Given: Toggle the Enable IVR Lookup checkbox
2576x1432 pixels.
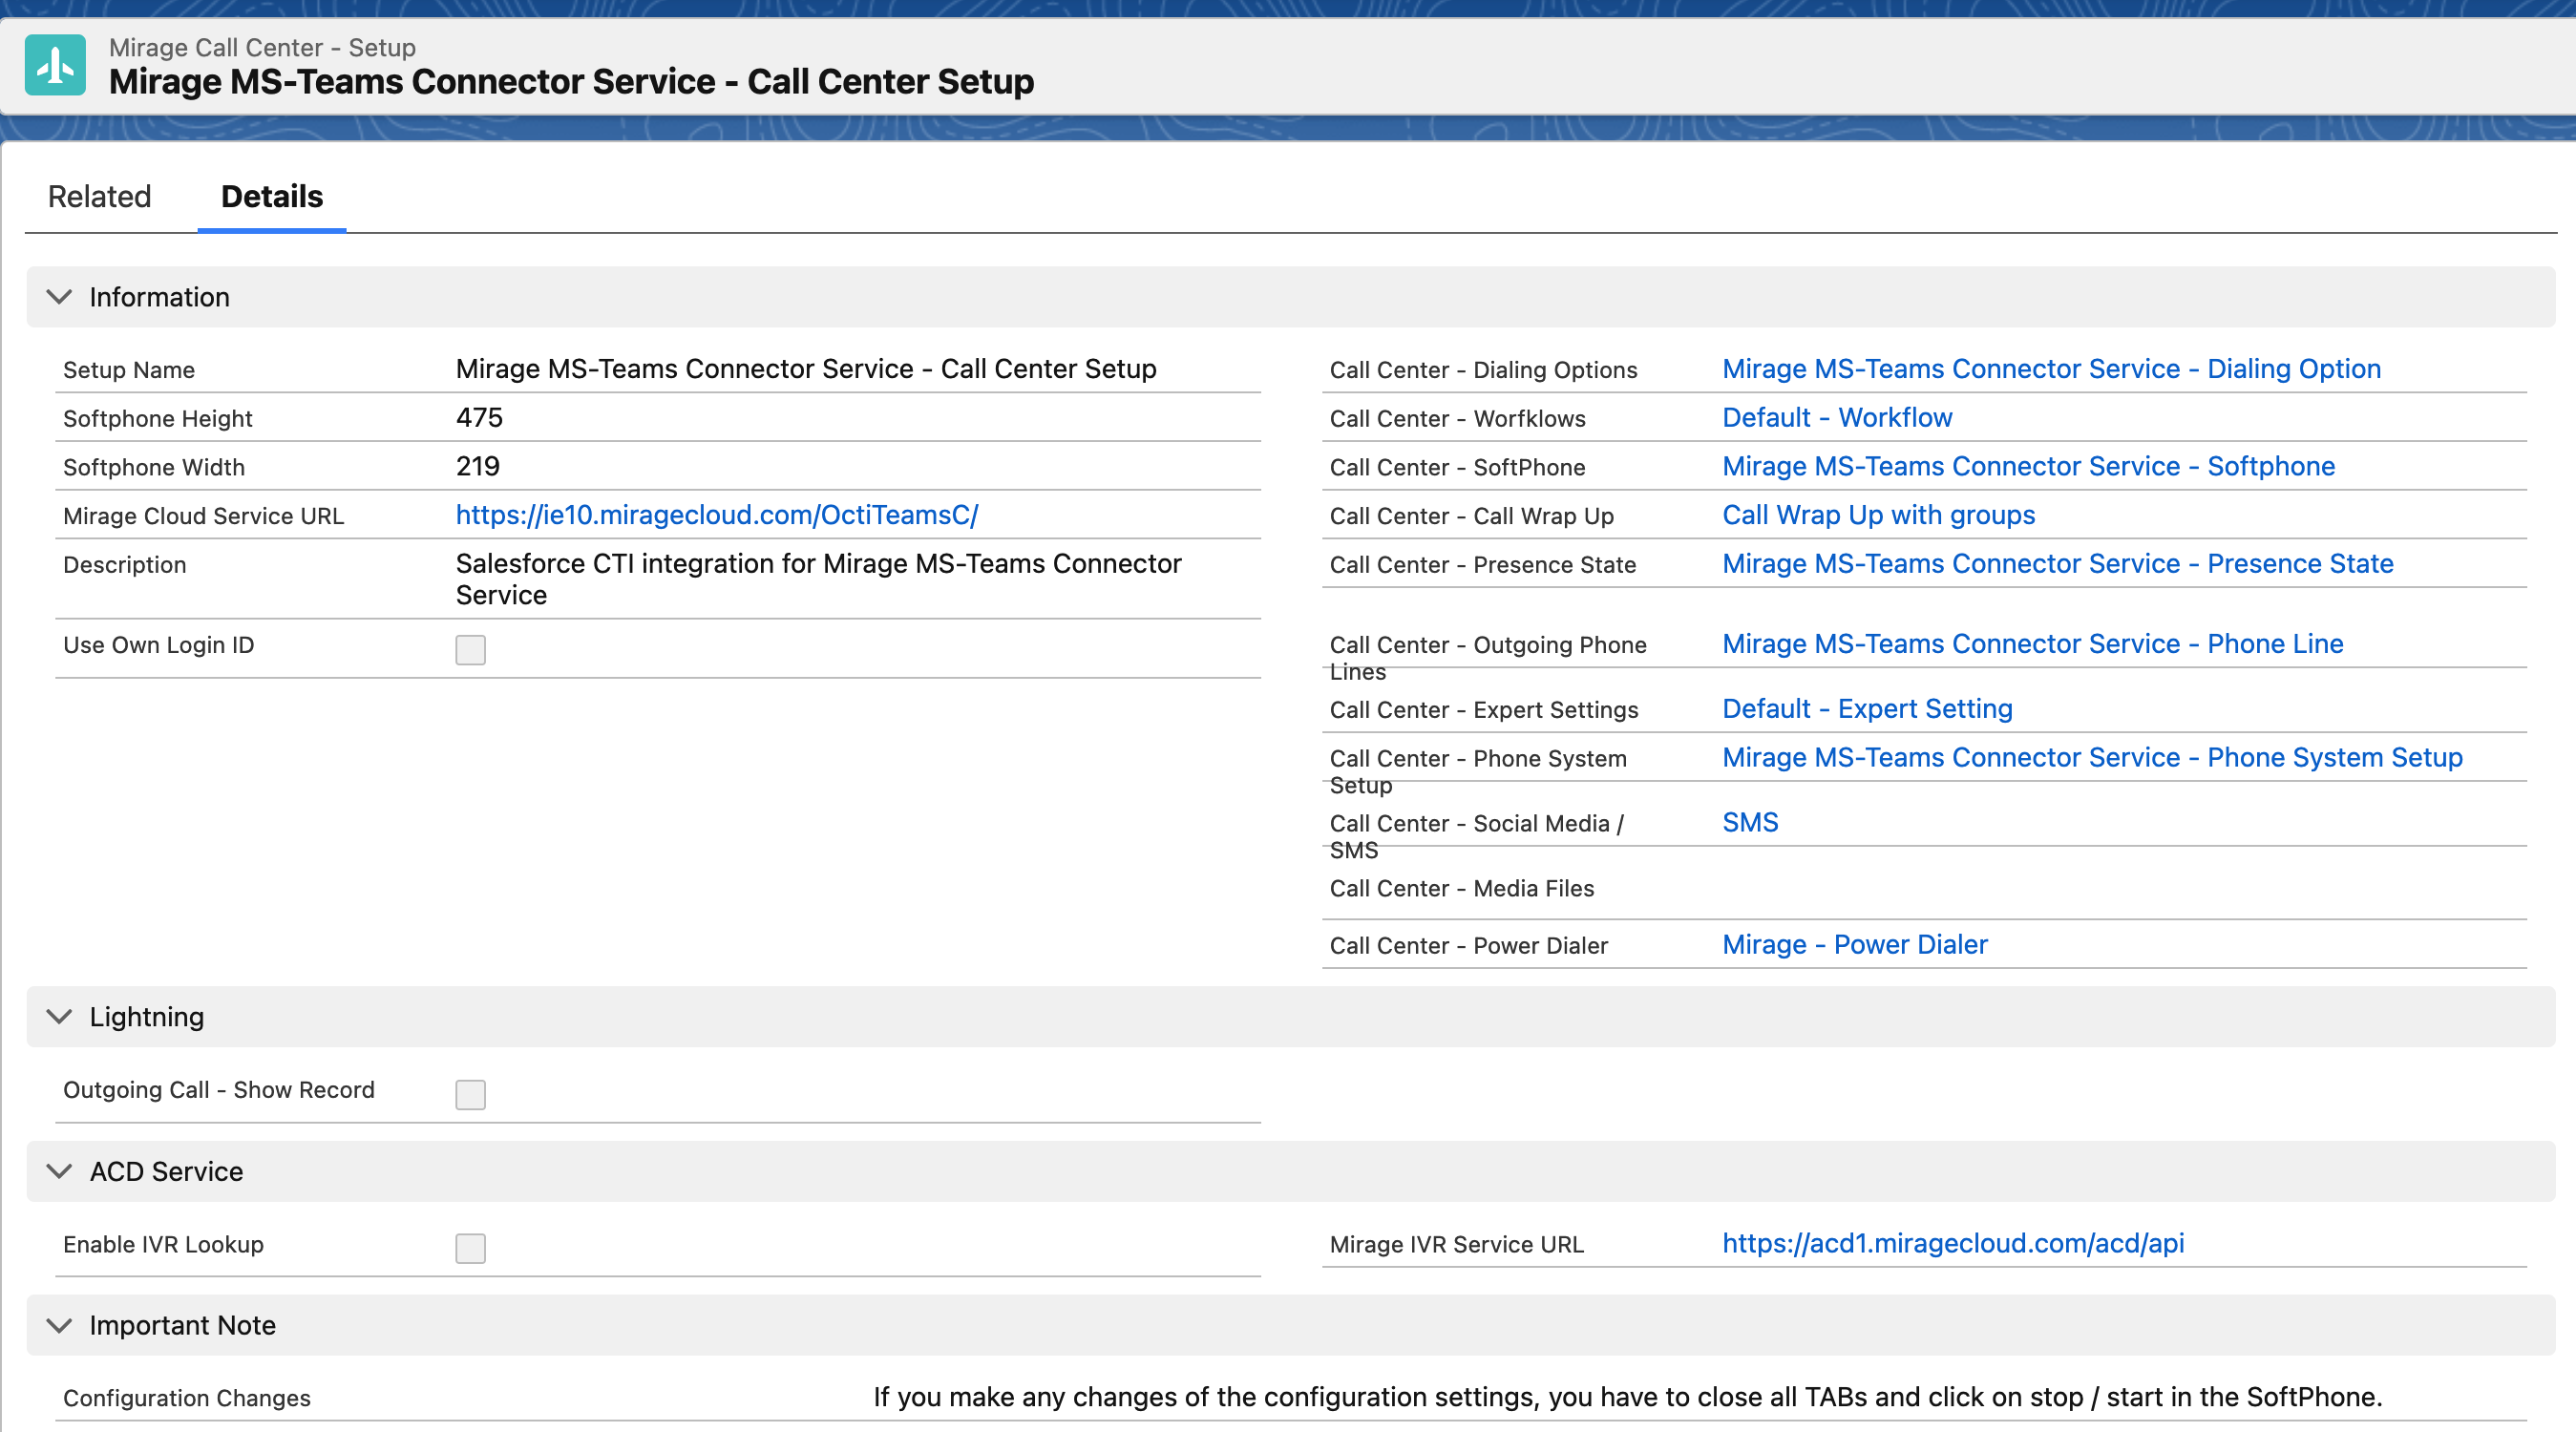Looking at the screenshot, I should click(x=470, y=1248).
